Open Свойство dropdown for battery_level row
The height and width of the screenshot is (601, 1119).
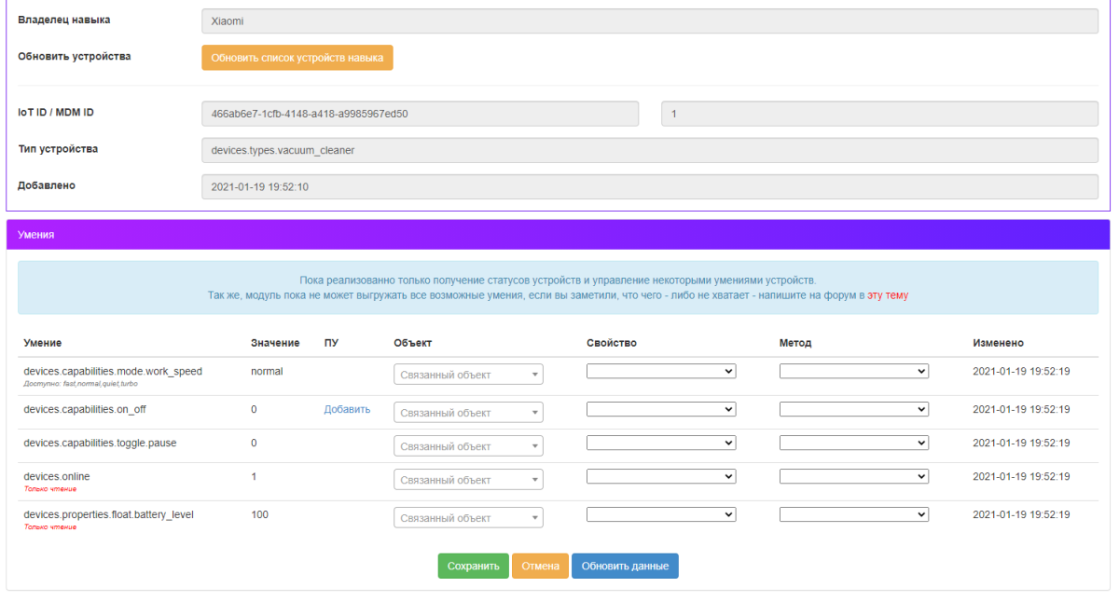661,514
